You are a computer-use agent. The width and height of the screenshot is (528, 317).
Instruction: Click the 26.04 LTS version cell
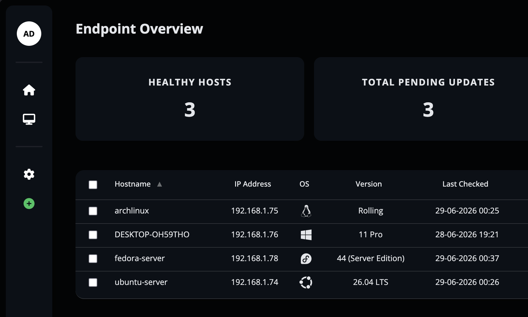point(371,282)
